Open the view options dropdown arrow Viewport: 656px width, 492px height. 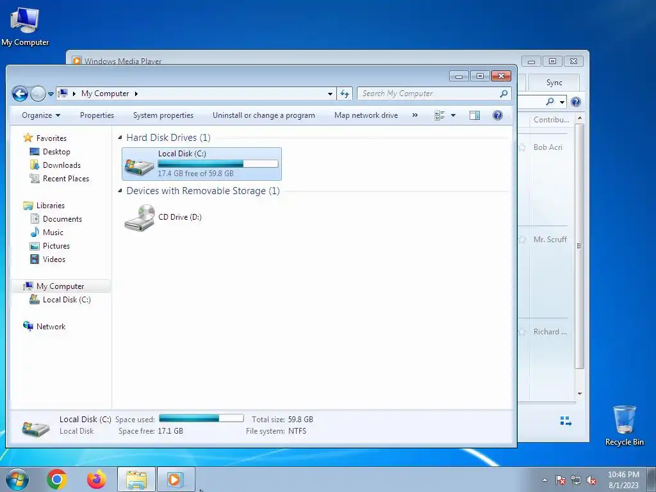[x=453, y=115]
